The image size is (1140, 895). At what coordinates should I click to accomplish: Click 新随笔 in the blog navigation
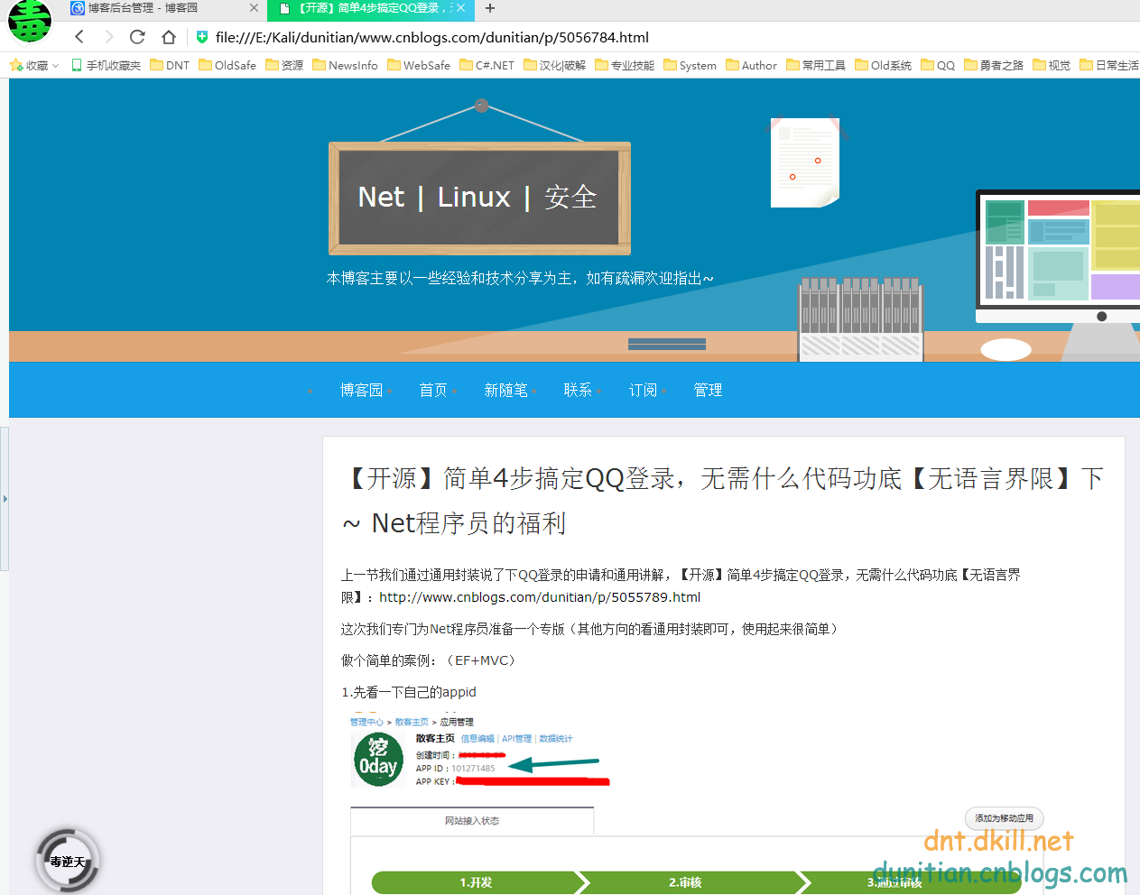(x=505, y=390)
